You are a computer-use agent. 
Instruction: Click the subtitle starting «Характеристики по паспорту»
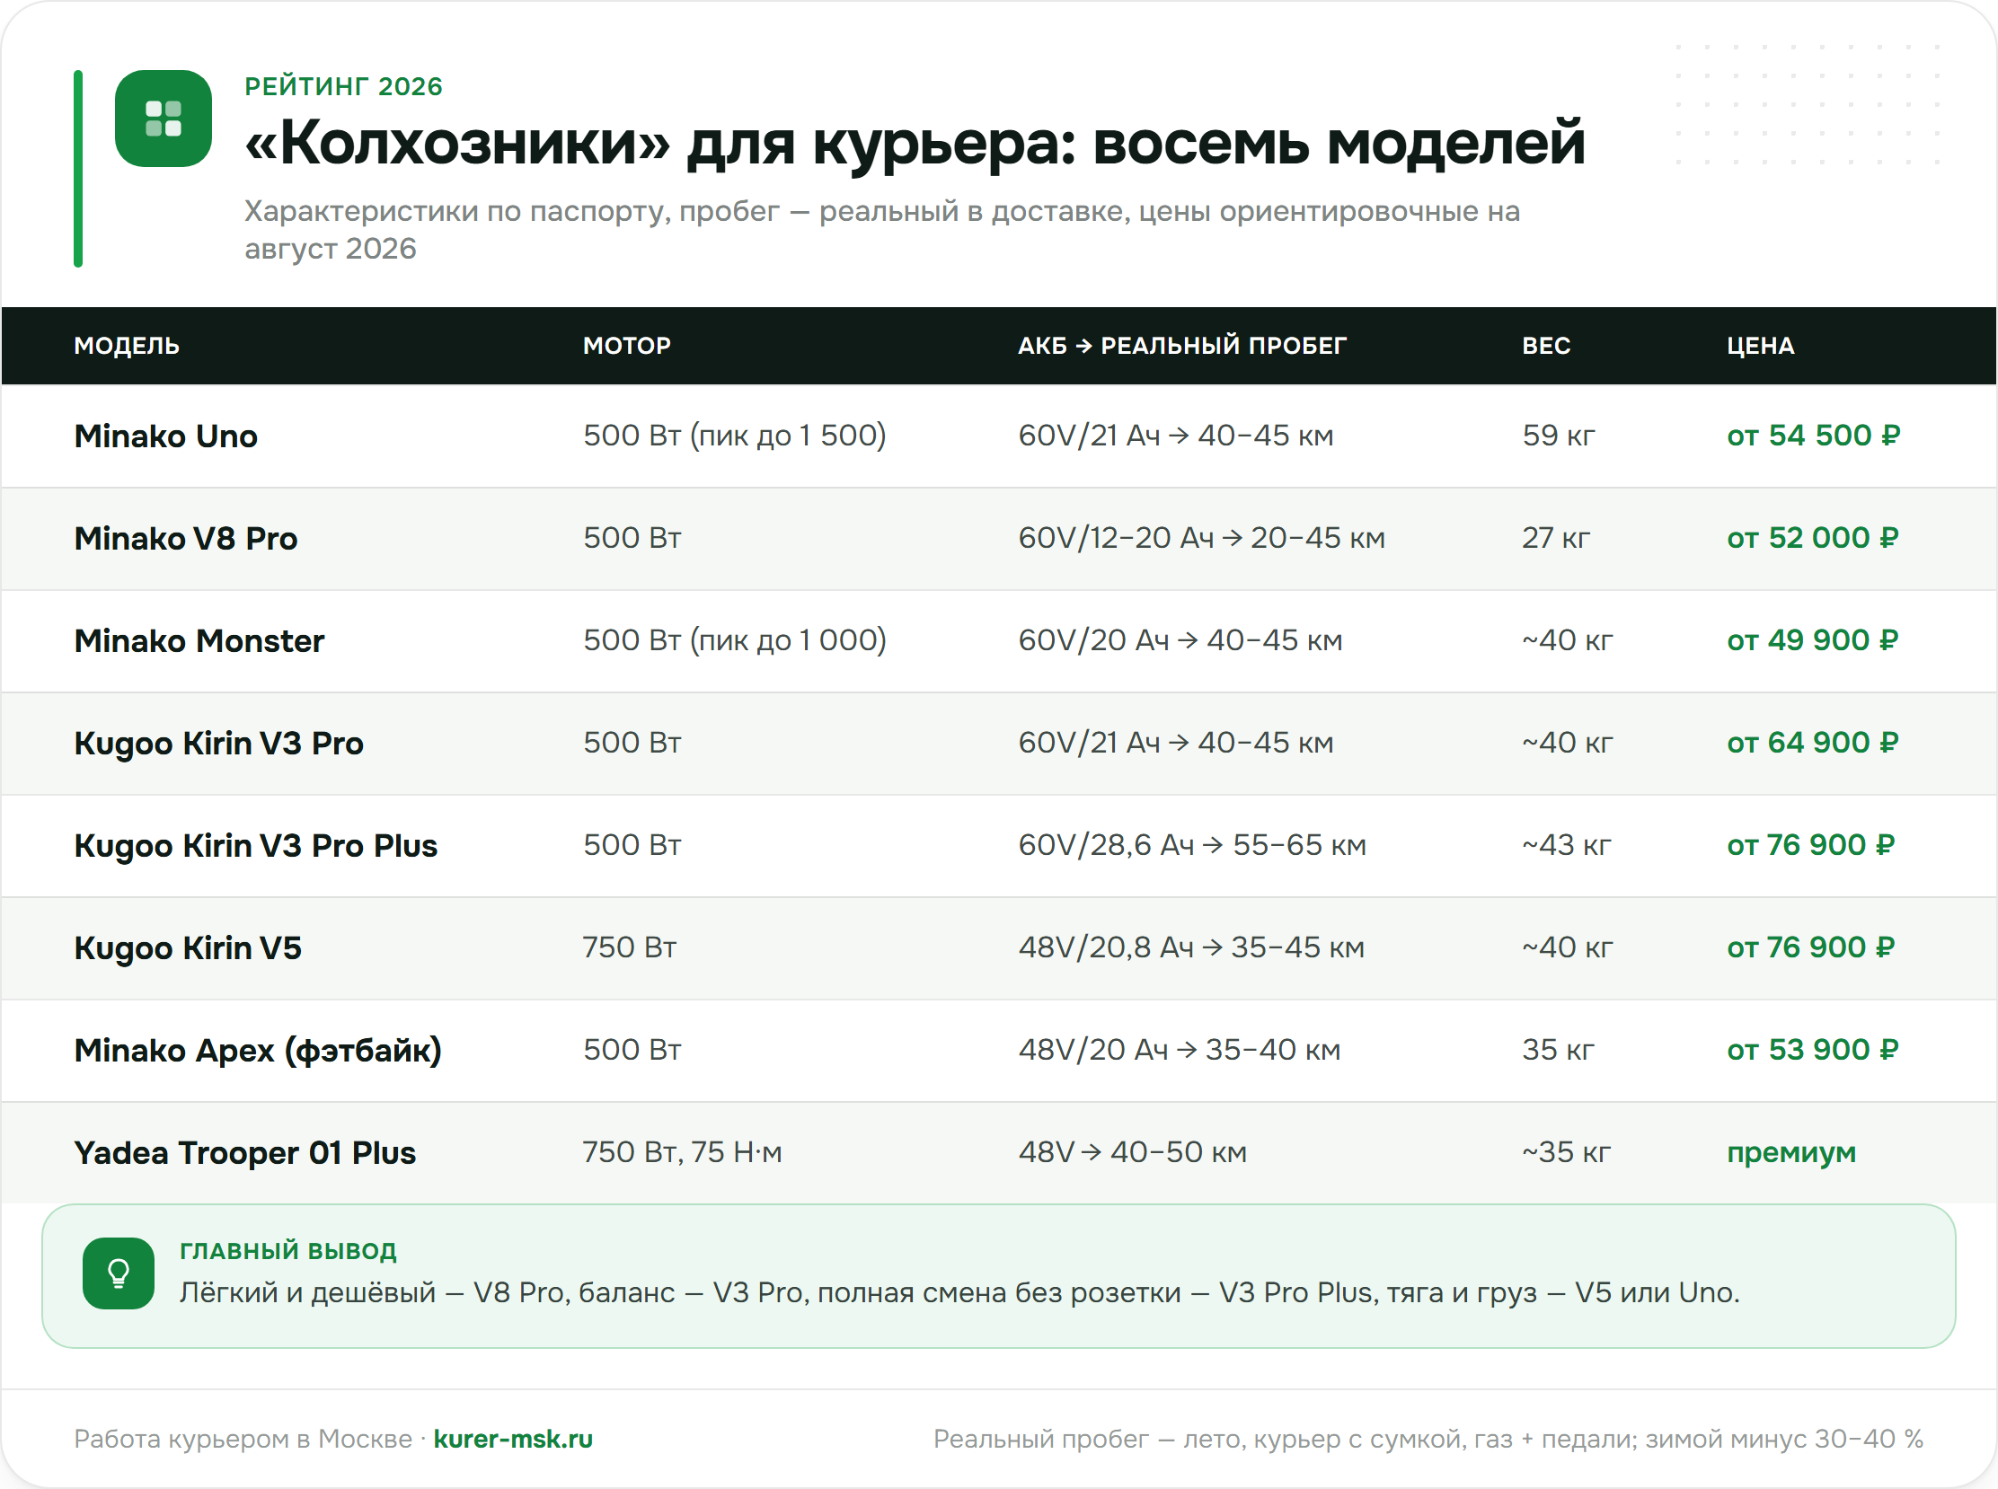pyautogui.click(x=882, y=230)
